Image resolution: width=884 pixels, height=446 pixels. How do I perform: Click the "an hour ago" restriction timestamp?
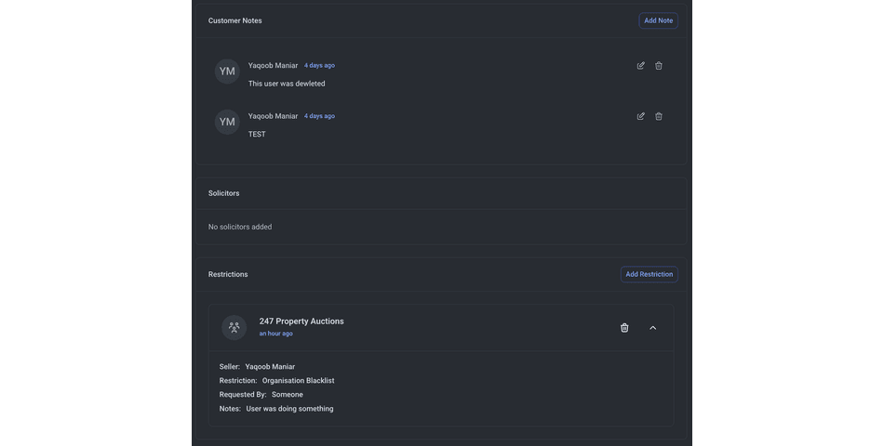pos(275,334)
